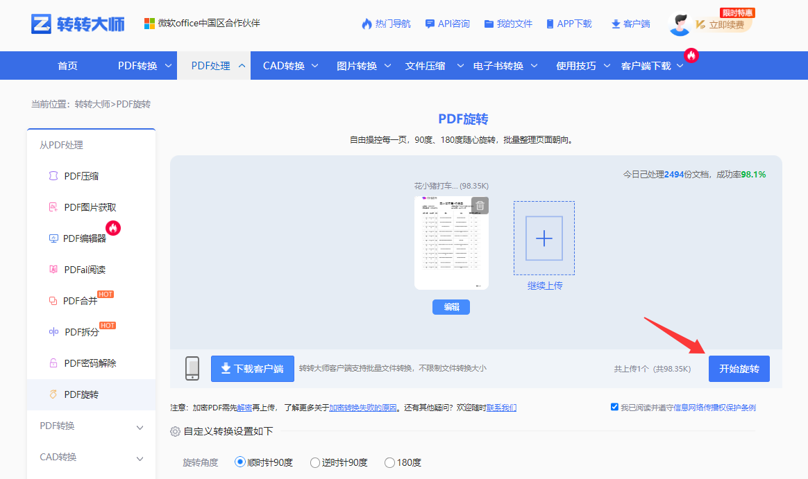Click the plus icon to add file
The height and width of the screenshot is (479, 808).
[544, 238]
